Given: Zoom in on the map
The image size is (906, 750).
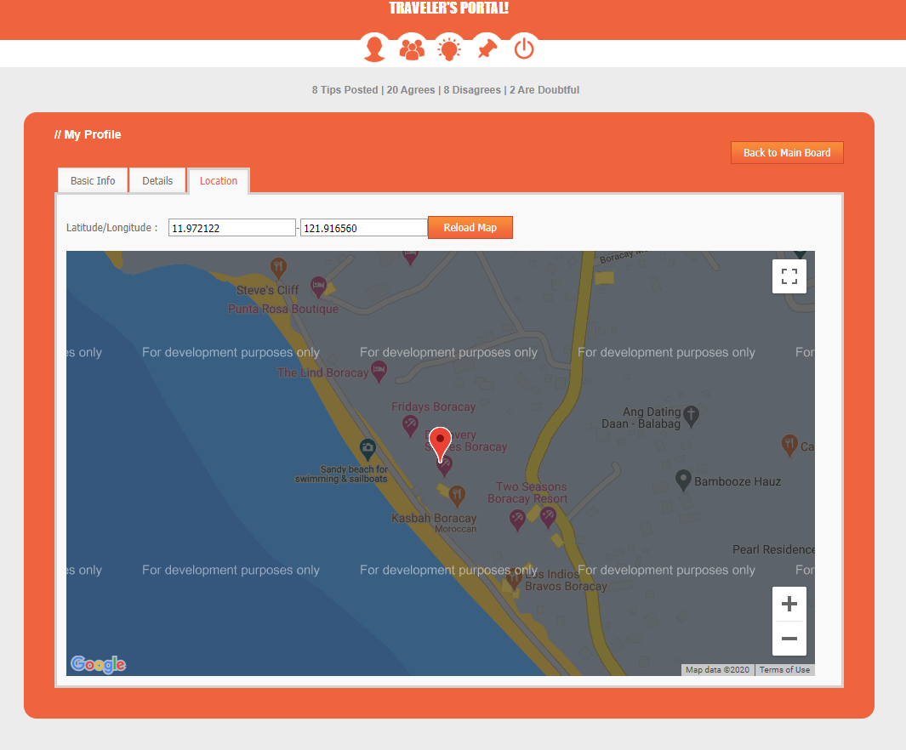Looking at the screenshot, I should point(789,604).
